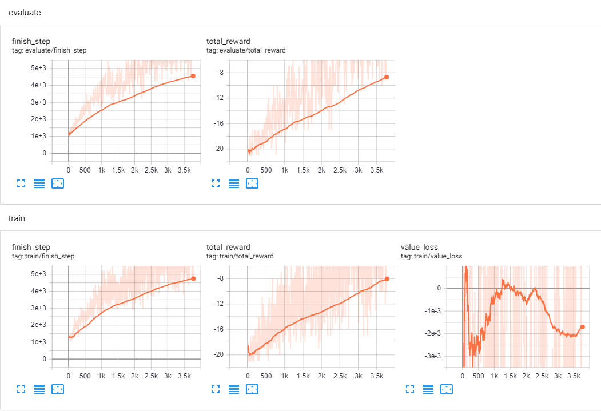The image size is (601, 411).
Task: Fit domain to data on evaluate total_reward
Action: (252, 183)
